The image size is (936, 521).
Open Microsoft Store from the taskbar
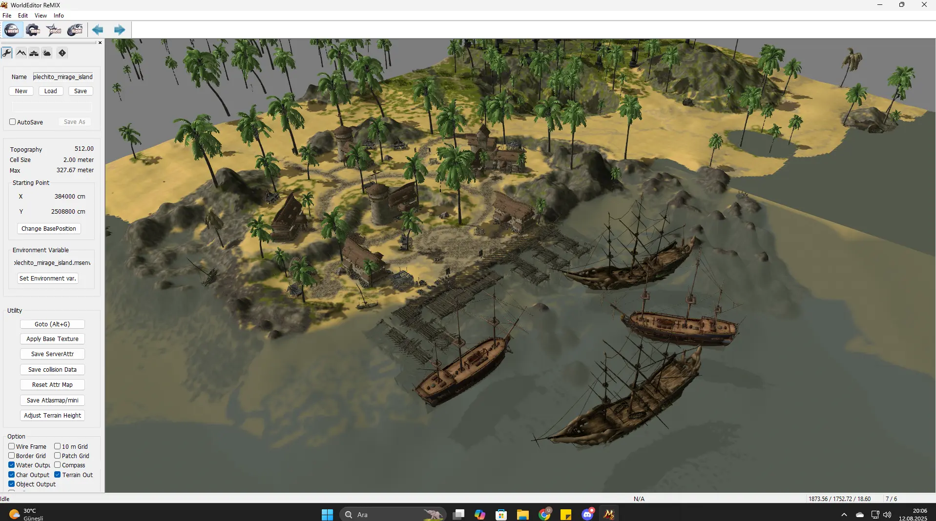[x=501, y=515]
